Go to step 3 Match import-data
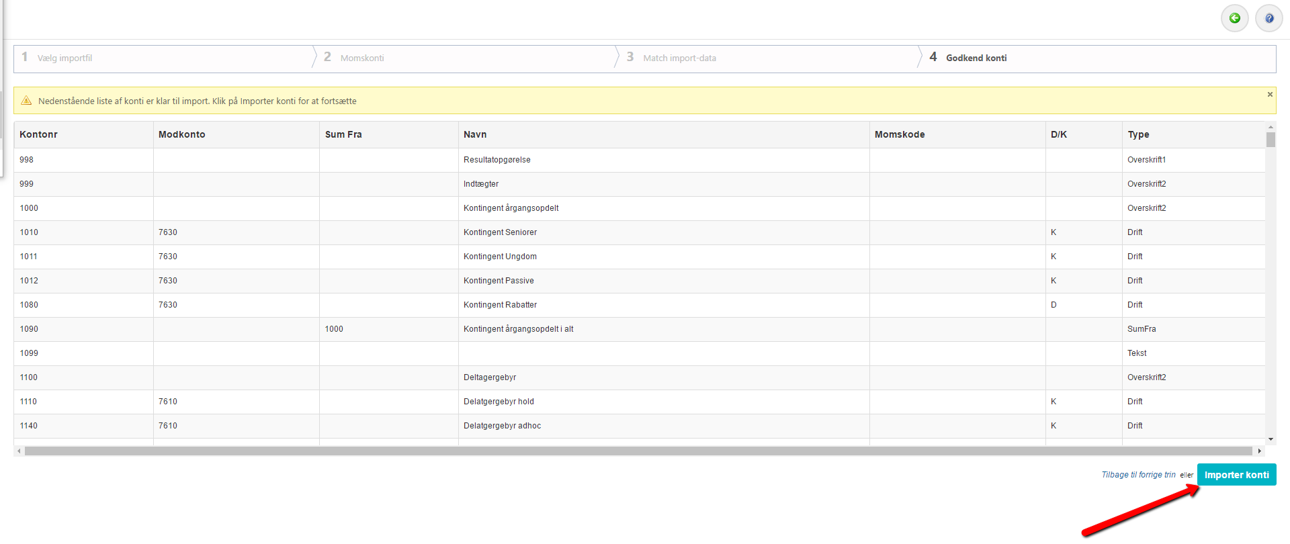 pos(679,58)
